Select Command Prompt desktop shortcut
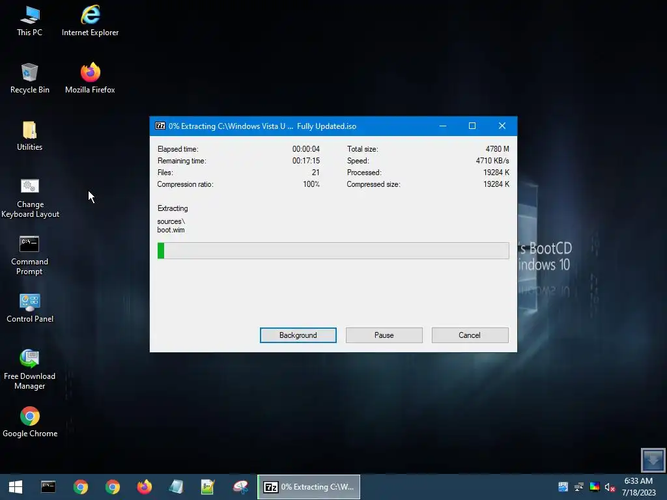 coord(30,255)
